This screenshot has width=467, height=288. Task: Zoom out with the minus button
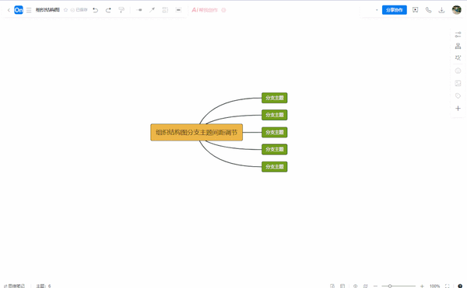[375, 286]
